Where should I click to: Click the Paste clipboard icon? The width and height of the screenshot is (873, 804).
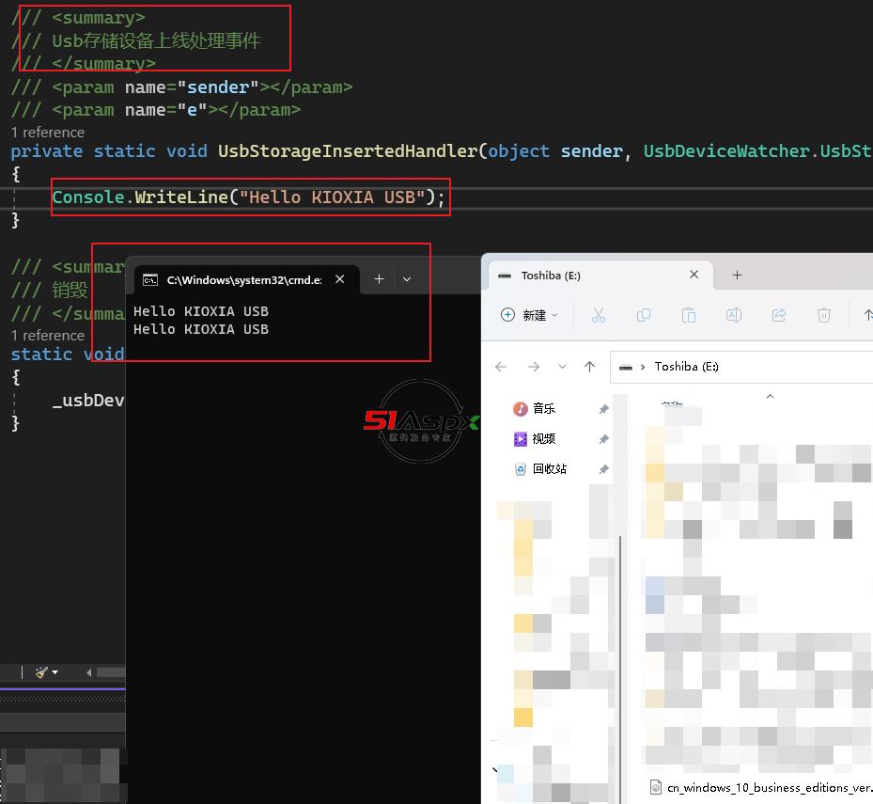click(688, 315)
